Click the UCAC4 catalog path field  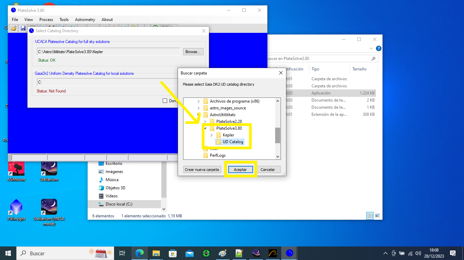pyautogui.click(x=109, y=52)
